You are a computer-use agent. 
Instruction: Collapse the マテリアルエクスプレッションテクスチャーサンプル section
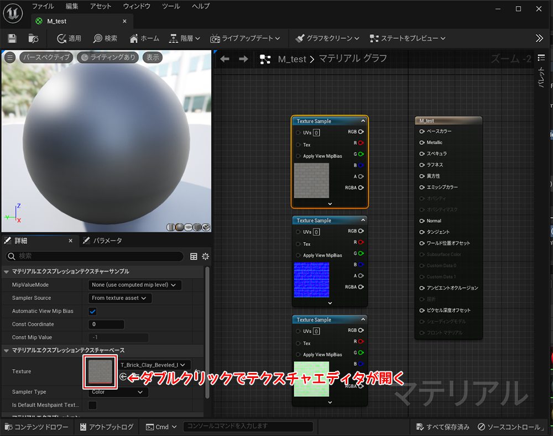(7, 271)
